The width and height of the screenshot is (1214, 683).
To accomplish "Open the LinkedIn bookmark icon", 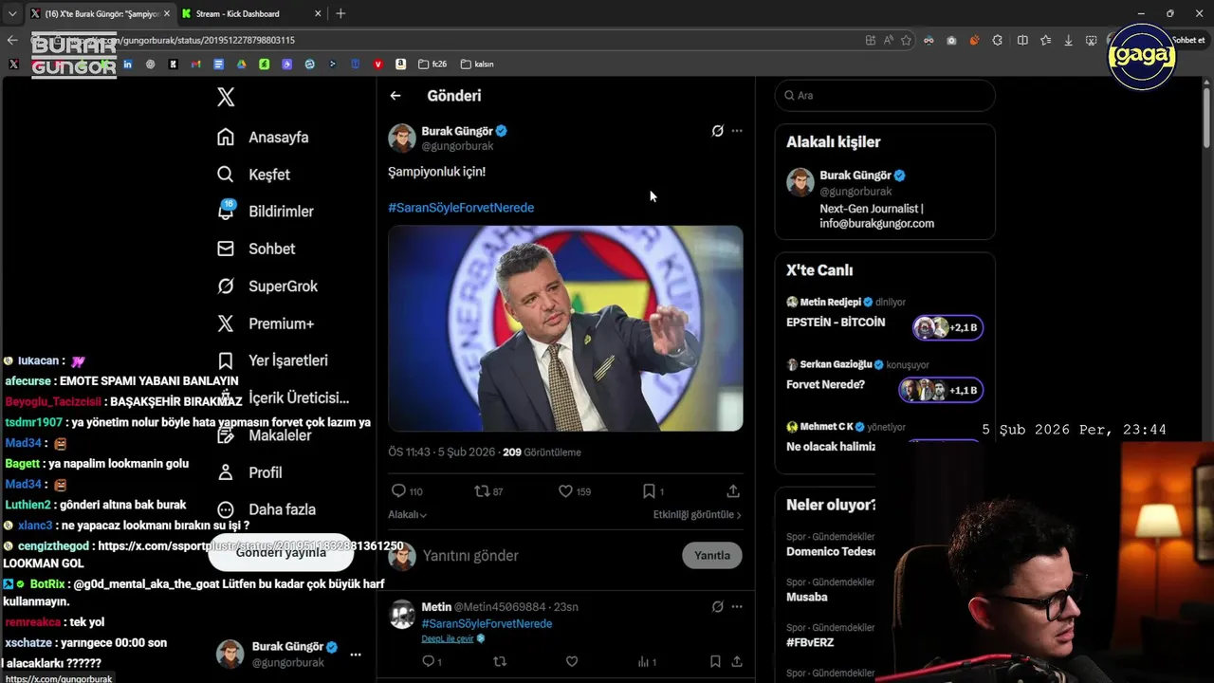I will click(127, 64).
